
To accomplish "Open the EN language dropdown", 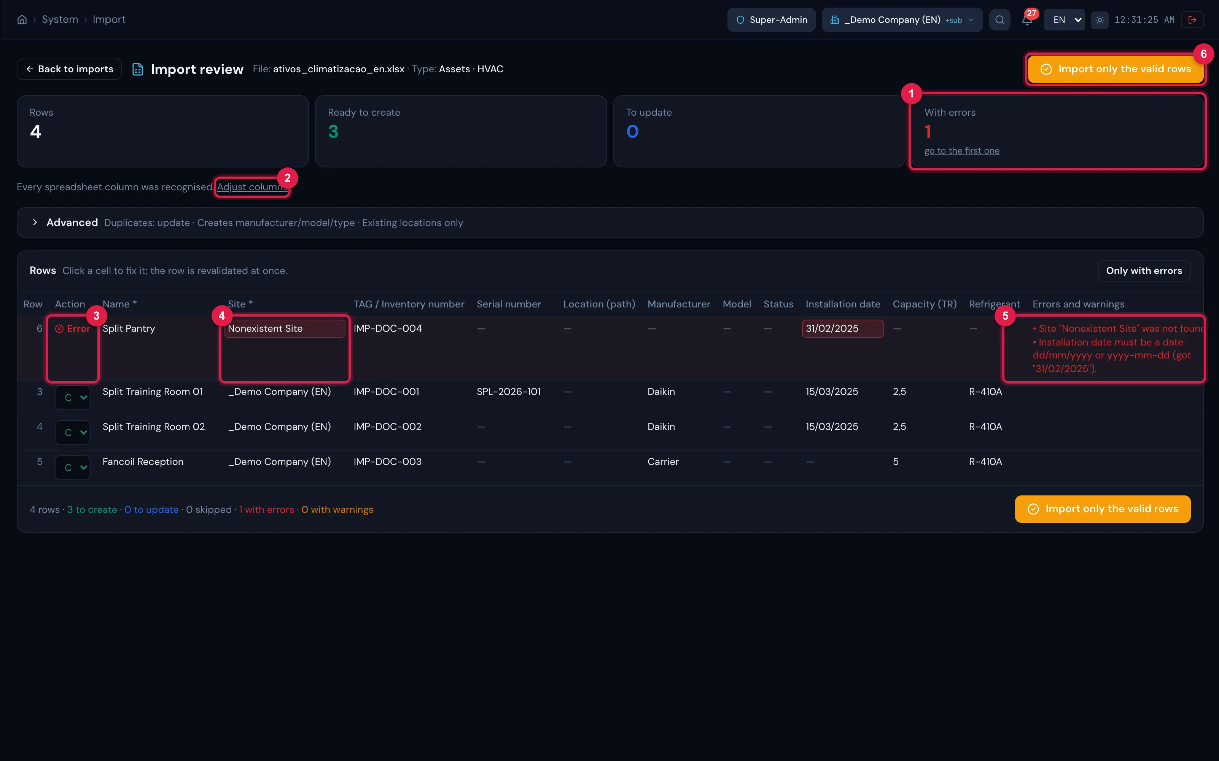I will pyautogui.click(x=1064, y=20).
